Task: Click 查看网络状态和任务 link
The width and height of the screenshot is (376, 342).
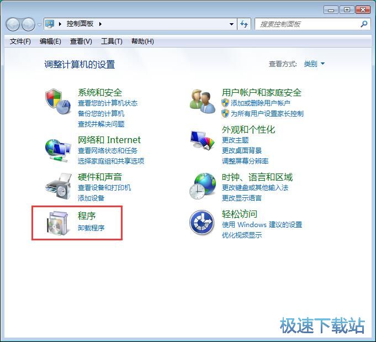Action: [x=108, y=150]
